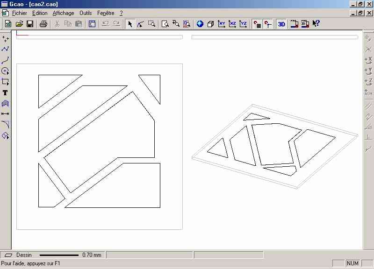Expand the eraser tool flyout
374x269 pixels.
click(x=5, y=136)
